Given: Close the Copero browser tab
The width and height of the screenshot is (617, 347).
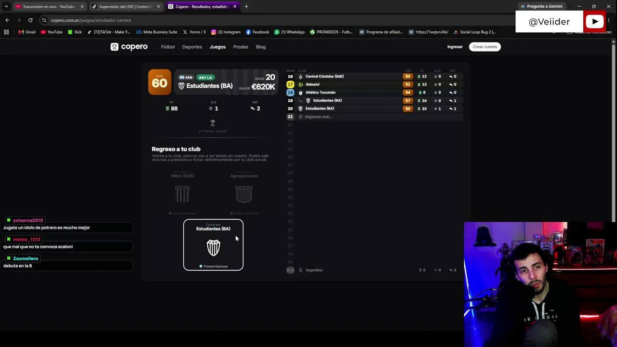Looking at the screenshot, I should click(x=235, y=6).
